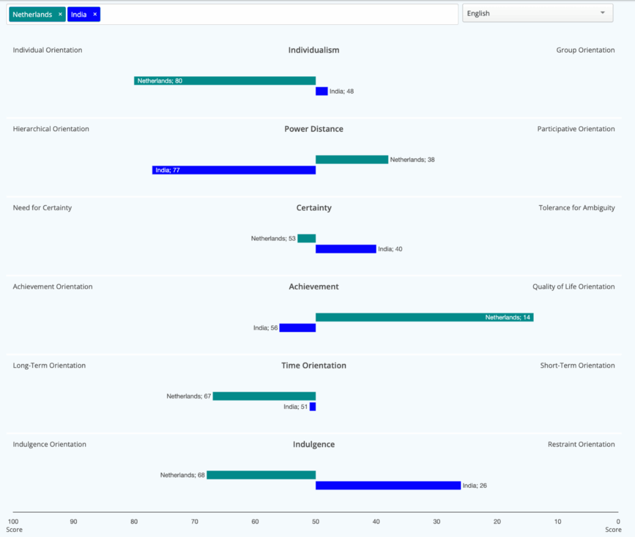Click the dropdown arrow in the language selector
The height and width of the screenshot is (537, 635).
602,13
